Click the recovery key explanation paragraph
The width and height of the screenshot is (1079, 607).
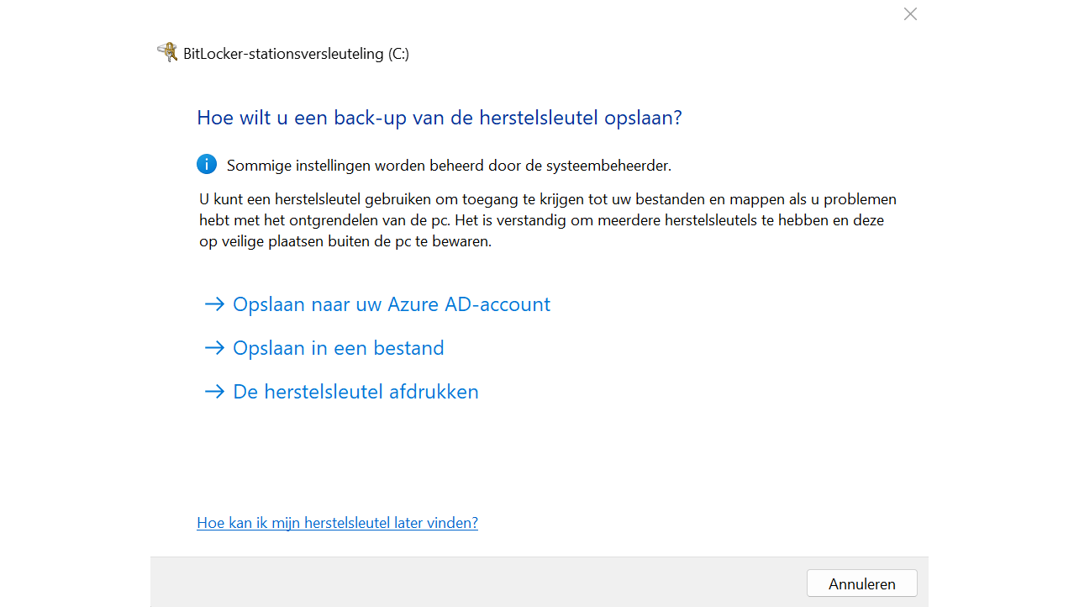[x=546, y=220]
